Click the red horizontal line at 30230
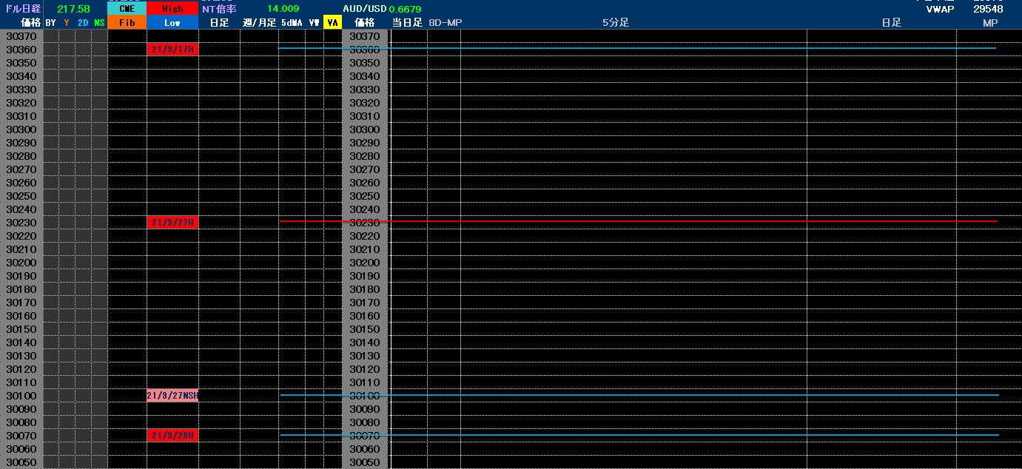 (x=638, y=221)
